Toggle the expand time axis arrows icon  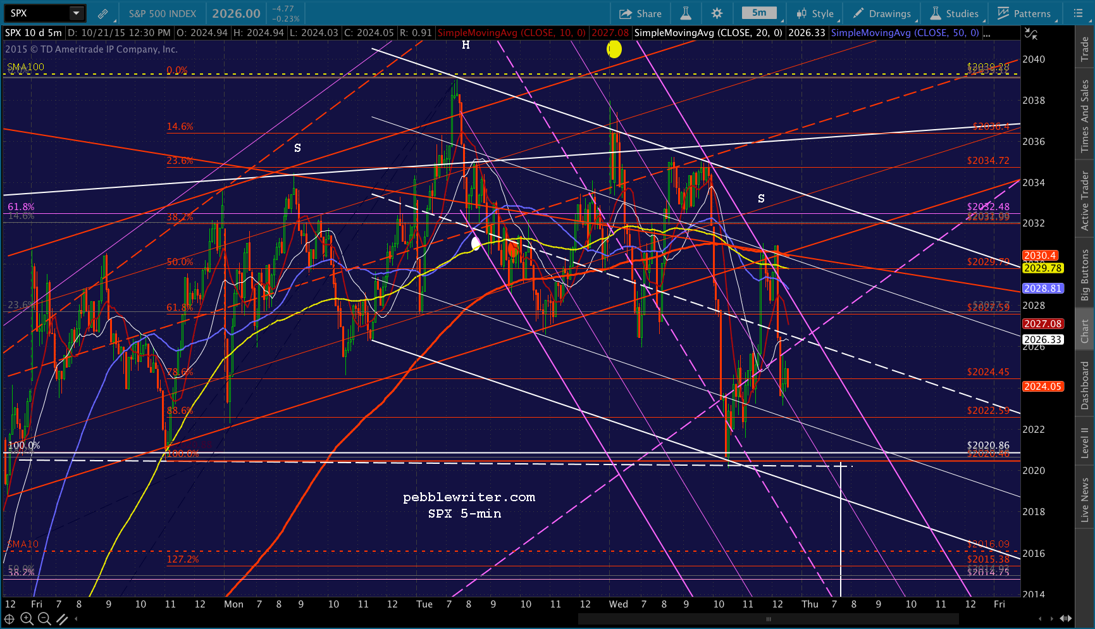pos(1066,618)
